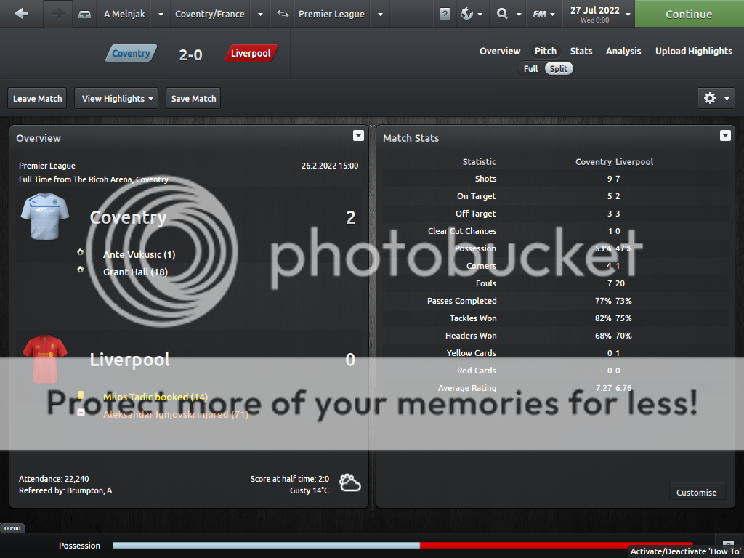Image resolution: width=744 pixels, height=558 pixels.
Task: Open the Analysis tab
Action: click(623, 51)
